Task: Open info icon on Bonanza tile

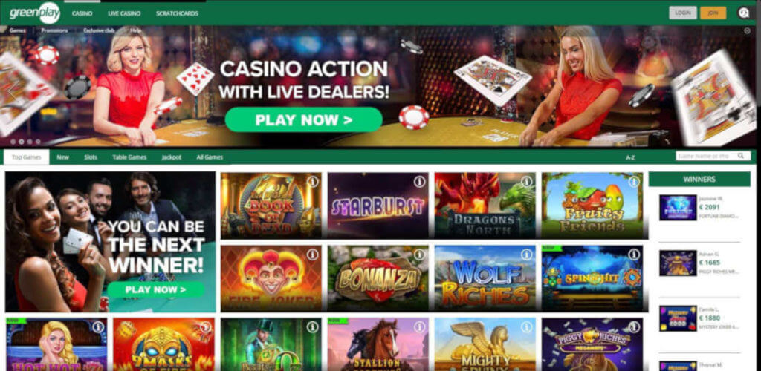Action: click(419, 255)
